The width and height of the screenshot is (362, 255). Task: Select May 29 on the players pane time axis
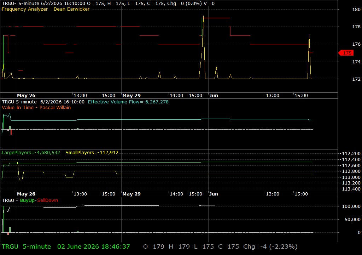(132, 194)
